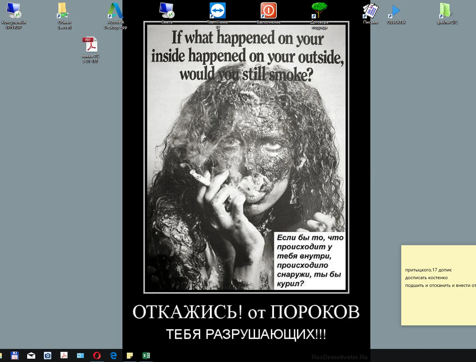This screenshot has width=476, height=362.
Task: Open the camera app icon in taskbar
Action: click(x=48, y=355)
